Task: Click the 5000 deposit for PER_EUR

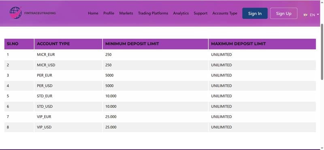Action: (109, 75)
